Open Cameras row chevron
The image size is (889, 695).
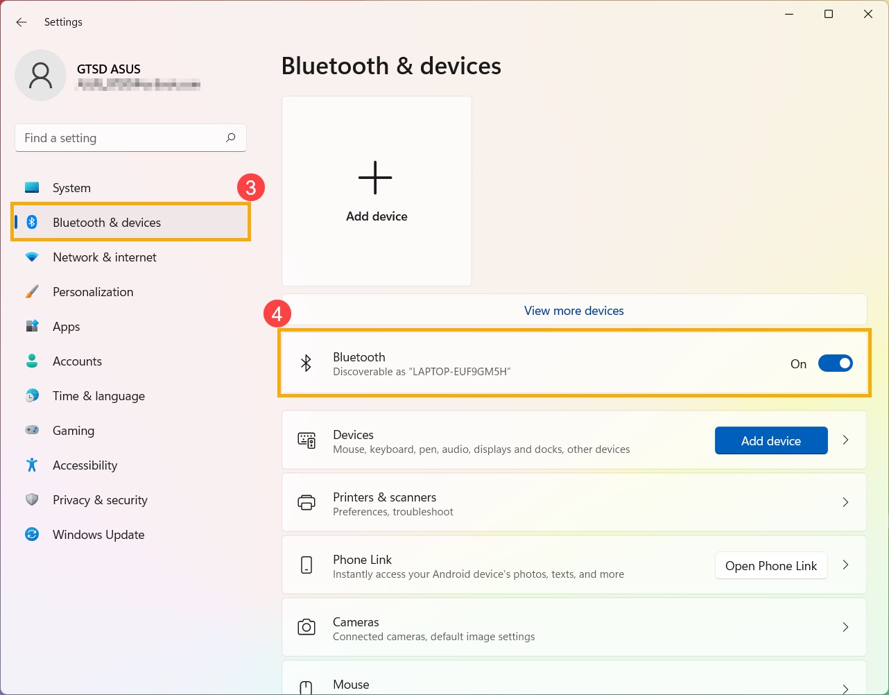(x=845, y=627)
